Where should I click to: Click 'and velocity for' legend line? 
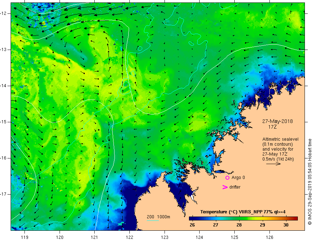[x=278, y=149]
